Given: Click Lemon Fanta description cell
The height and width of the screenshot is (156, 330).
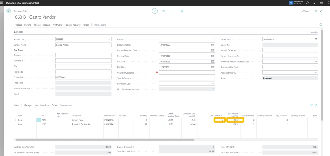Looking at the screenshot, I should click(x=87, y=120).
